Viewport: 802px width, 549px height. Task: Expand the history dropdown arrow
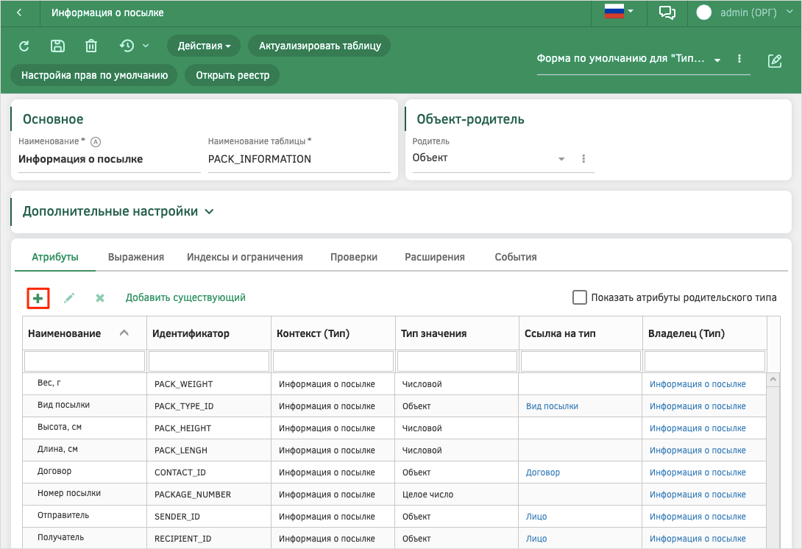[x=146, y=46]
